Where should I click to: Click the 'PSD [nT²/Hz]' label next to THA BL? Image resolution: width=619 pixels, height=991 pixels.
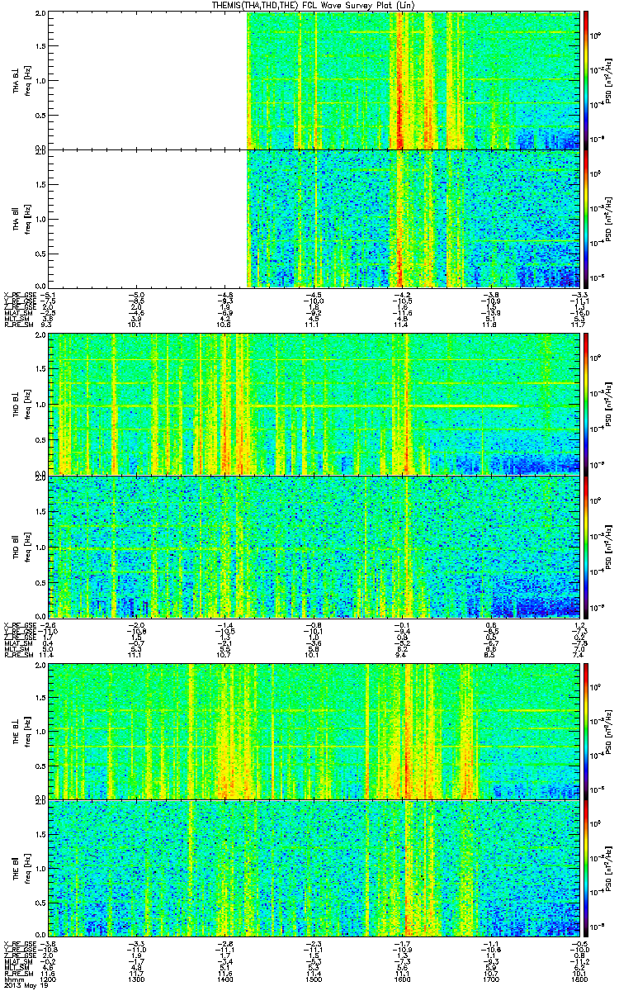[608, 81]
